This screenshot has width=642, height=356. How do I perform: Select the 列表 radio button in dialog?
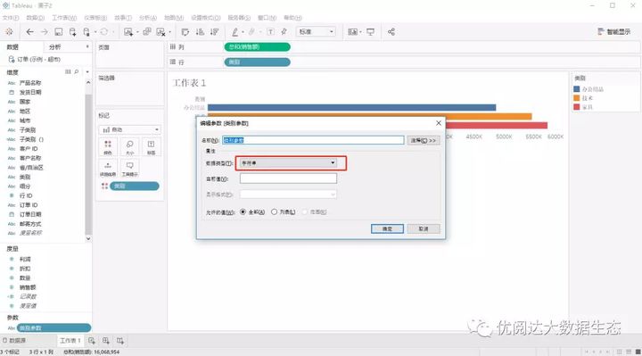tap(274, 211)
